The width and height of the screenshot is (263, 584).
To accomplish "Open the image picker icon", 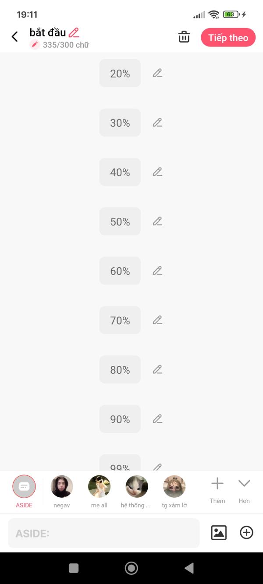I will coord(219,532).
